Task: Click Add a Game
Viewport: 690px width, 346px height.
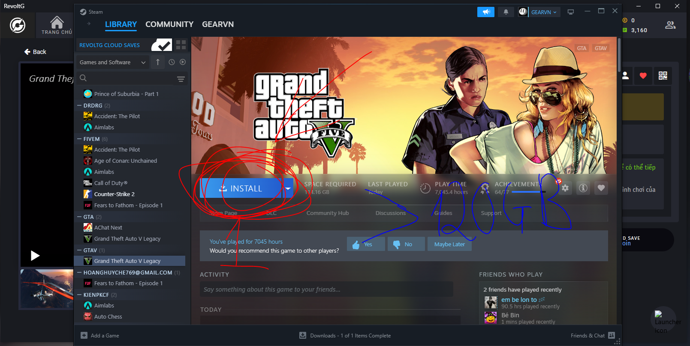Action: pos(100,335)
